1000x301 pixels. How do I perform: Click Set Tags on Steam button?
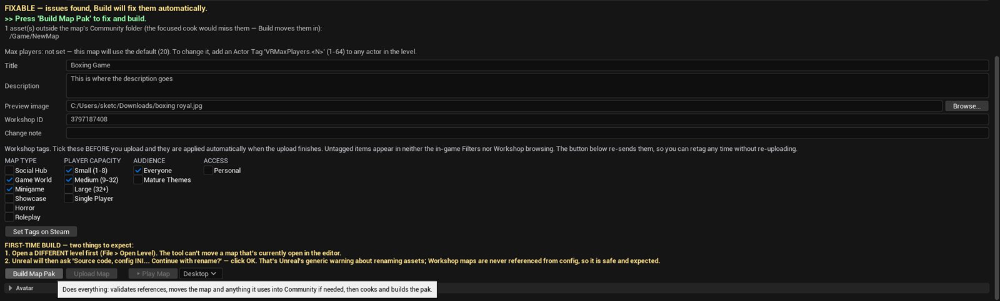[x=41, y=231]
